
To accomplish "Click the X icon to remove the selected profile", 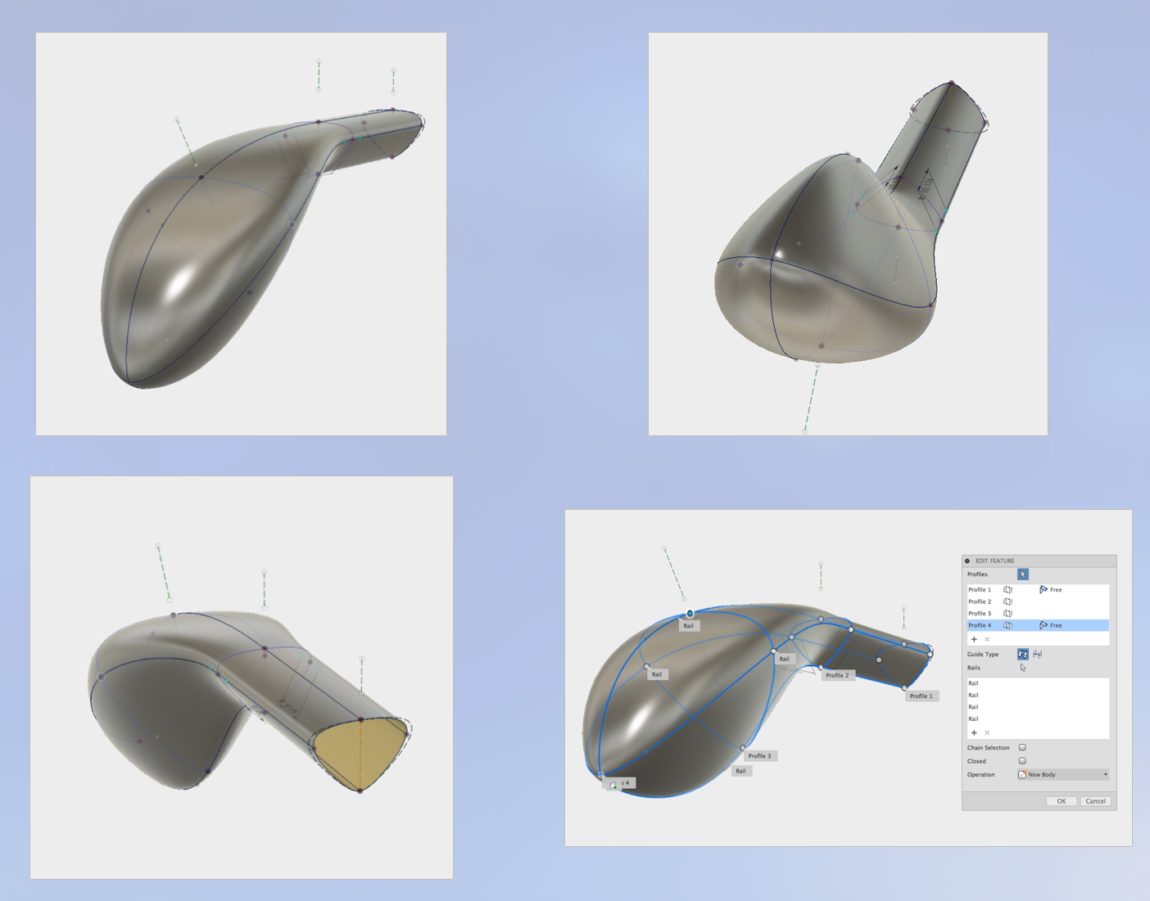I will pos(987,639).
